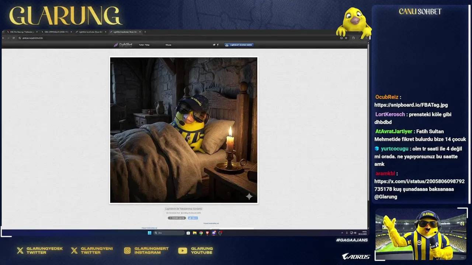Open the Windows Start menu
Screen dimensions: 472x265
point(149,233)
